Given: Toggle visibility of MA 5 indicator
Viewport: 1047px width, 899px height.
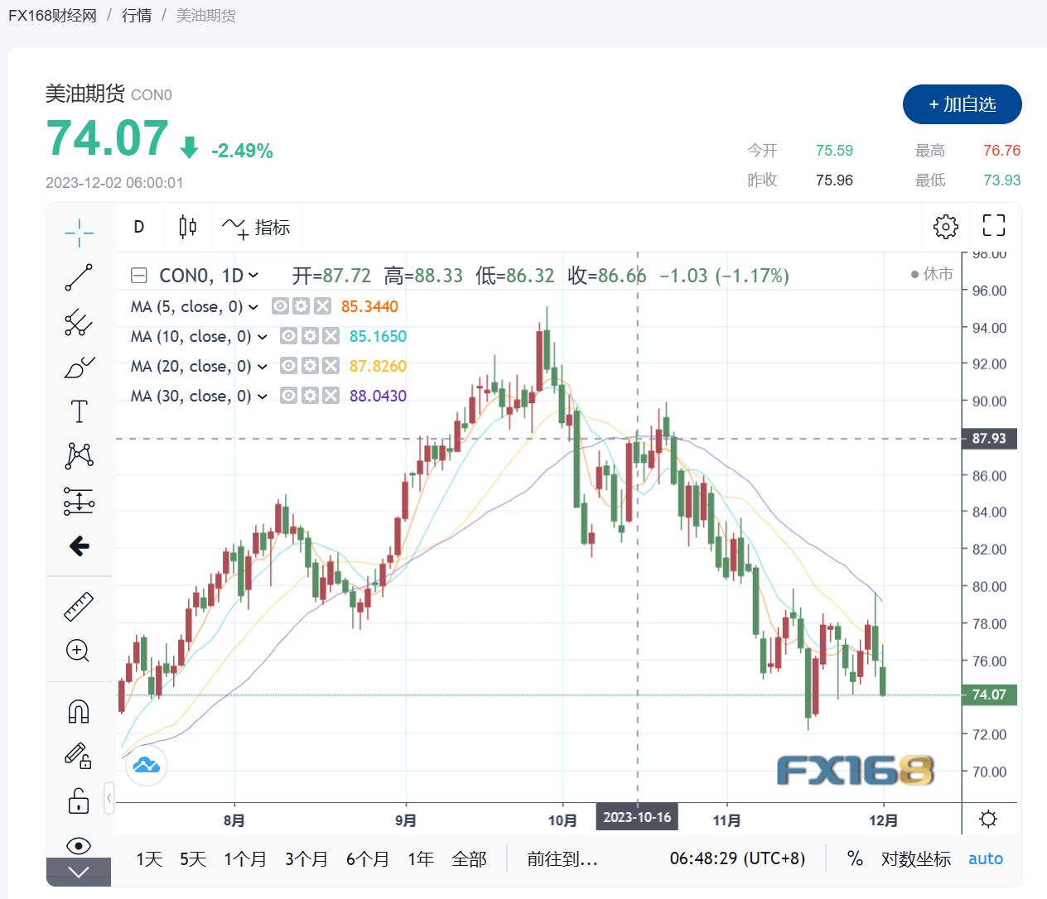Looking at the screenshot, I should 281,306.
